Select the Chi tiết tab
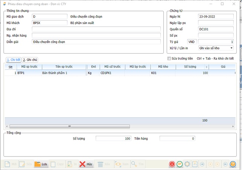Screen dimensions: 242x170 click(x=13, y=60)
